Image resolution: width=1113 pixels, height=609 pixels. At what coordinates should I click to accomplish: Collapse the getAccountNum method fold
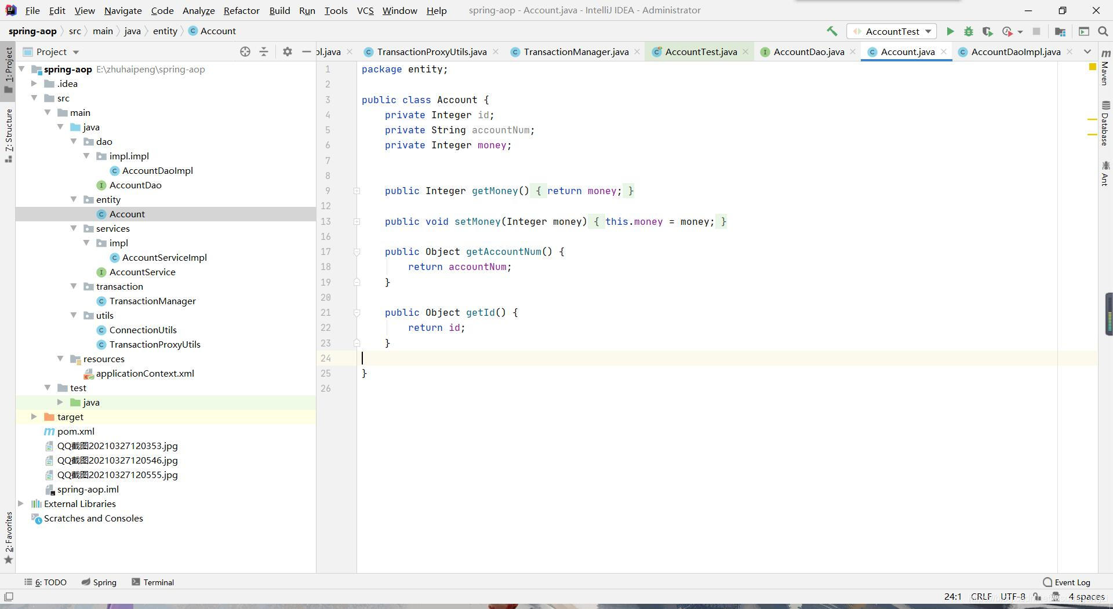pyautogui.click(x=357, y=252)
